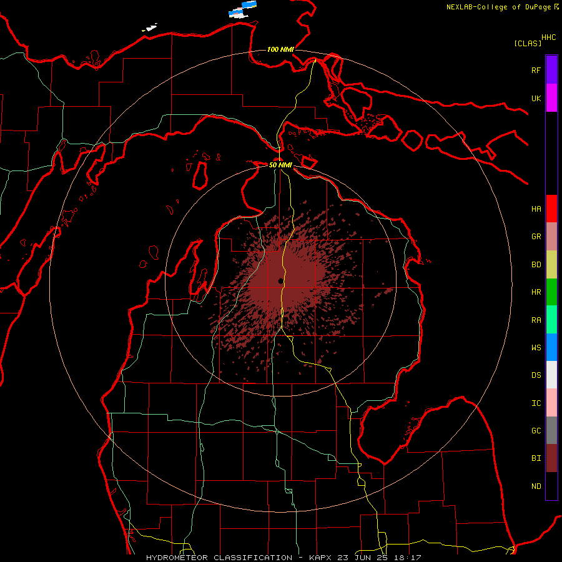The height and width of the screenshot is (562, 562).
Task: Select the GR pink-brown legend swatch
Action: click(551, 236)
